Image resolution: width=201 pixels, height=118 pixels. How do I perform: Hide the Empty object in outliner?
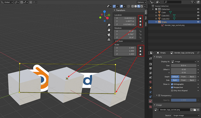(198, 22)
